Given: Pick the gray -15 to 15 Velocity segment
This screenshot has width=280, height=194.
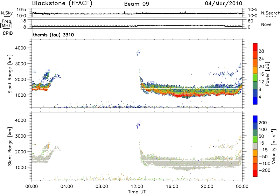Looking at the screenshot, I should tap(255, 146).
